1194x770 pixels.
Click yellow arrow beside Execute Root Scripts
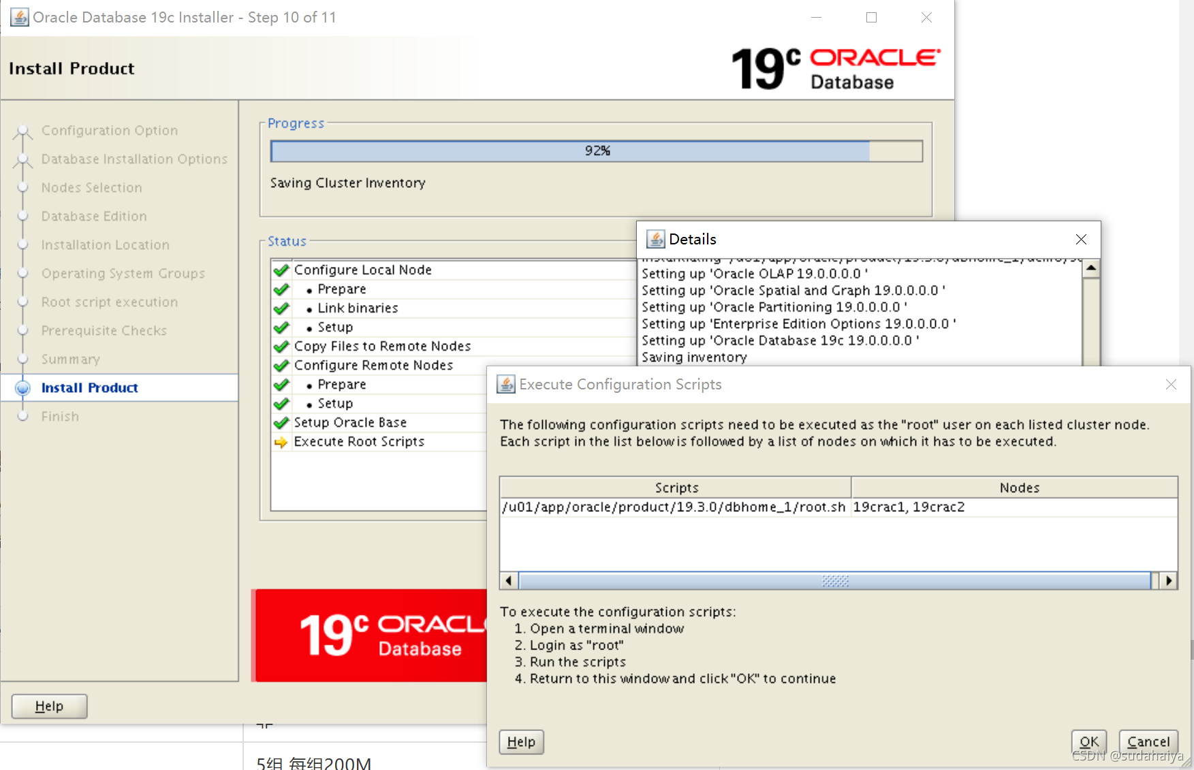point(281,443)
